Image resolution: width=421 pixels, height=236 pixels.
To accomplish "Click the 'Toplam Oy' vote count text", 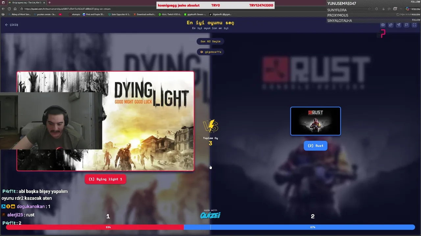I will tap(210, 138).
